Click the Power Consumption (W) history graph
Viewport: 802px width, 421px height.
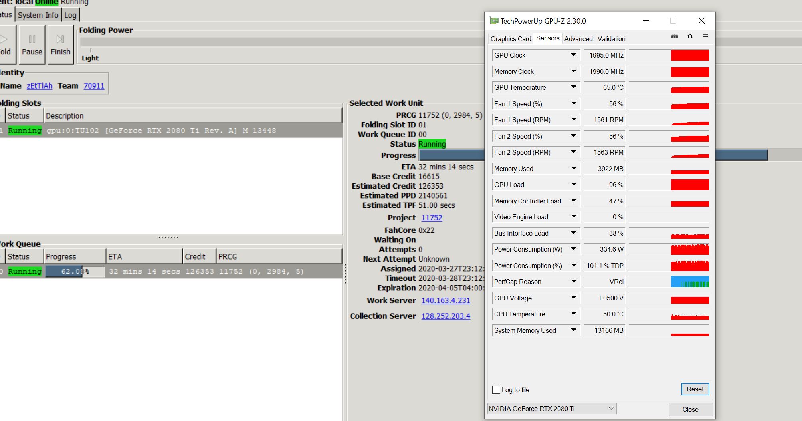669,249
